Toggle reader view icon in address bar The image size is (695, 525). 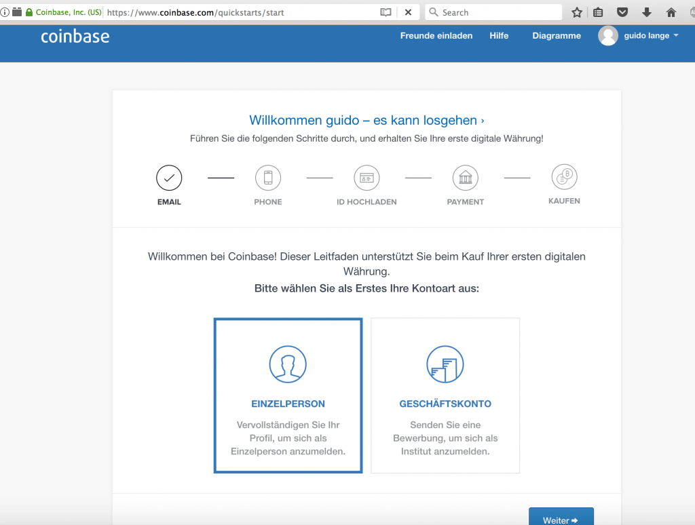(x=386, y=12)
